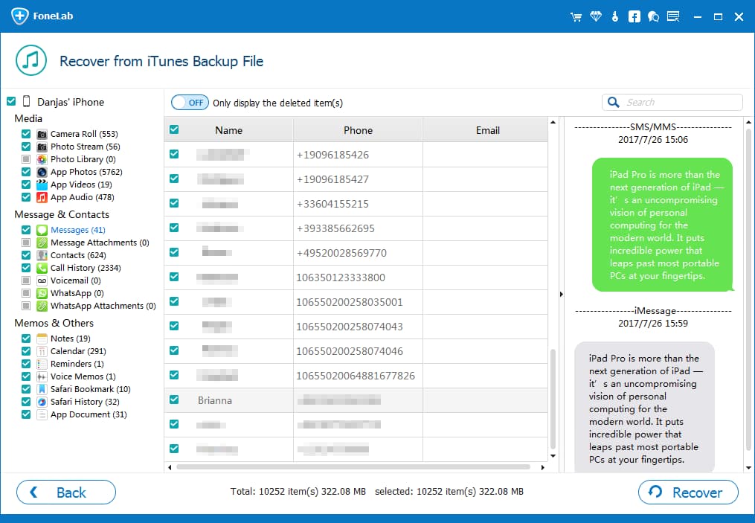Collapse the Memos & Others section
755x523 pixels.
pyautogui.click(x=54, y=323)
